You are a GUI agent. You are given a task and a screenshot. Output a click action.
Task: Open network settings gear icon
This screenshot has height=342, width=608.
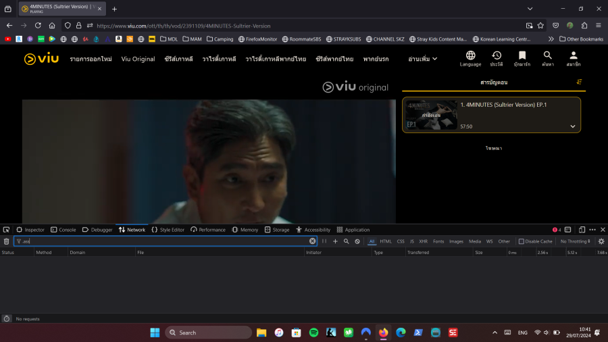pyautogui.click(x=601, y=241)
